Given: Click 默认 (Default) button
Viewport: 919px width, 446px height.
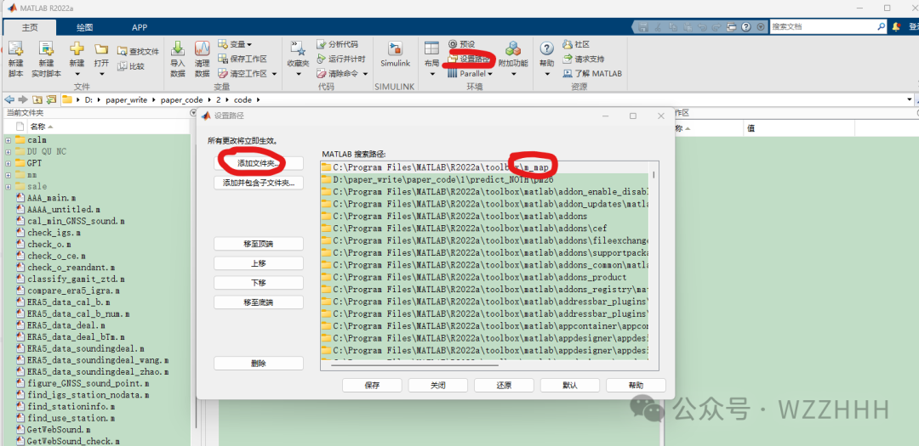Looking at the screenshot, I should [569, 386].
